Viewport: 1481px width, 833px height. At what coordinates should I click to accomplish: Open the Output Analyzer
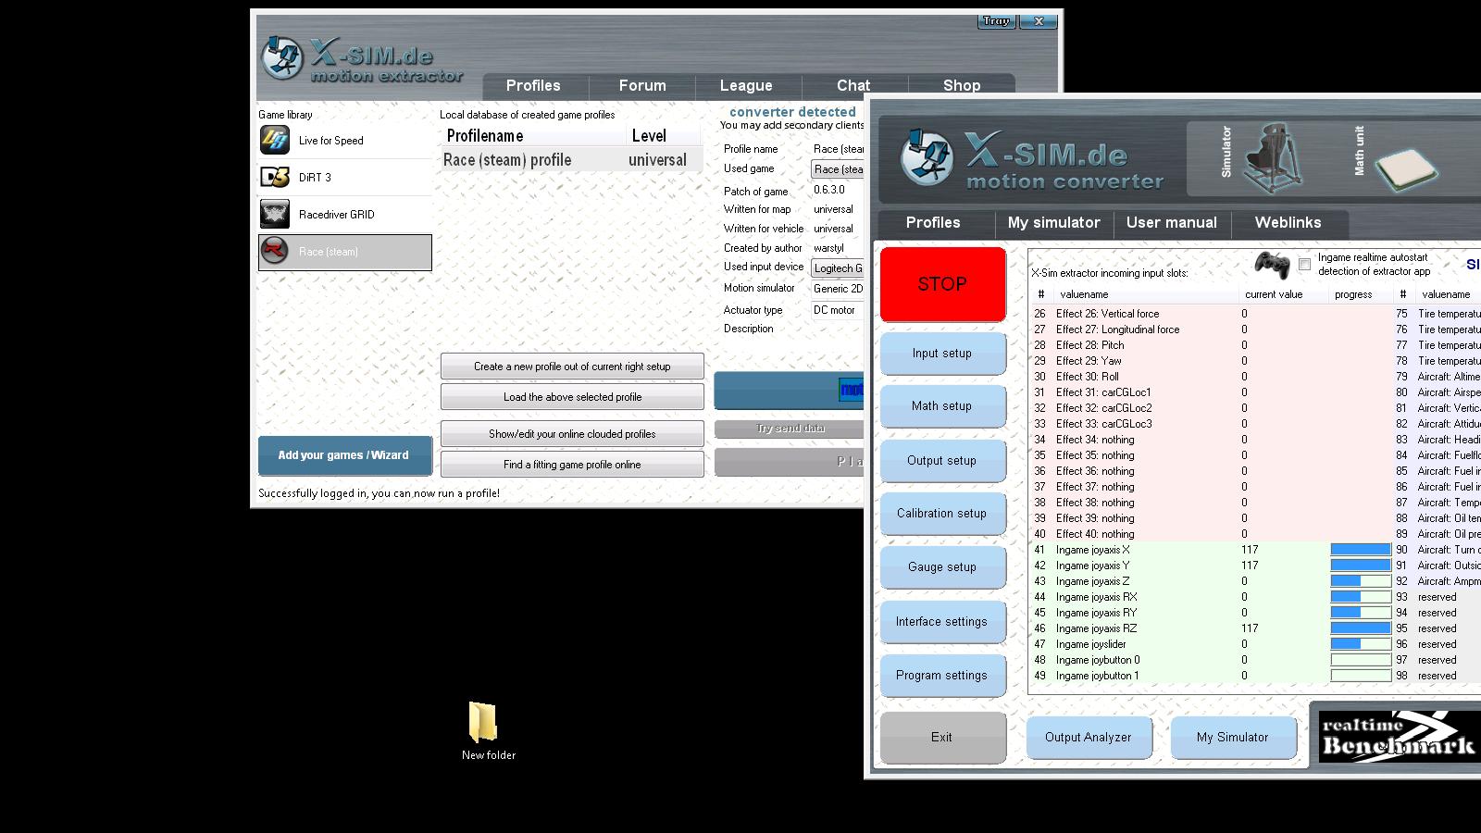pos(1088,738)
